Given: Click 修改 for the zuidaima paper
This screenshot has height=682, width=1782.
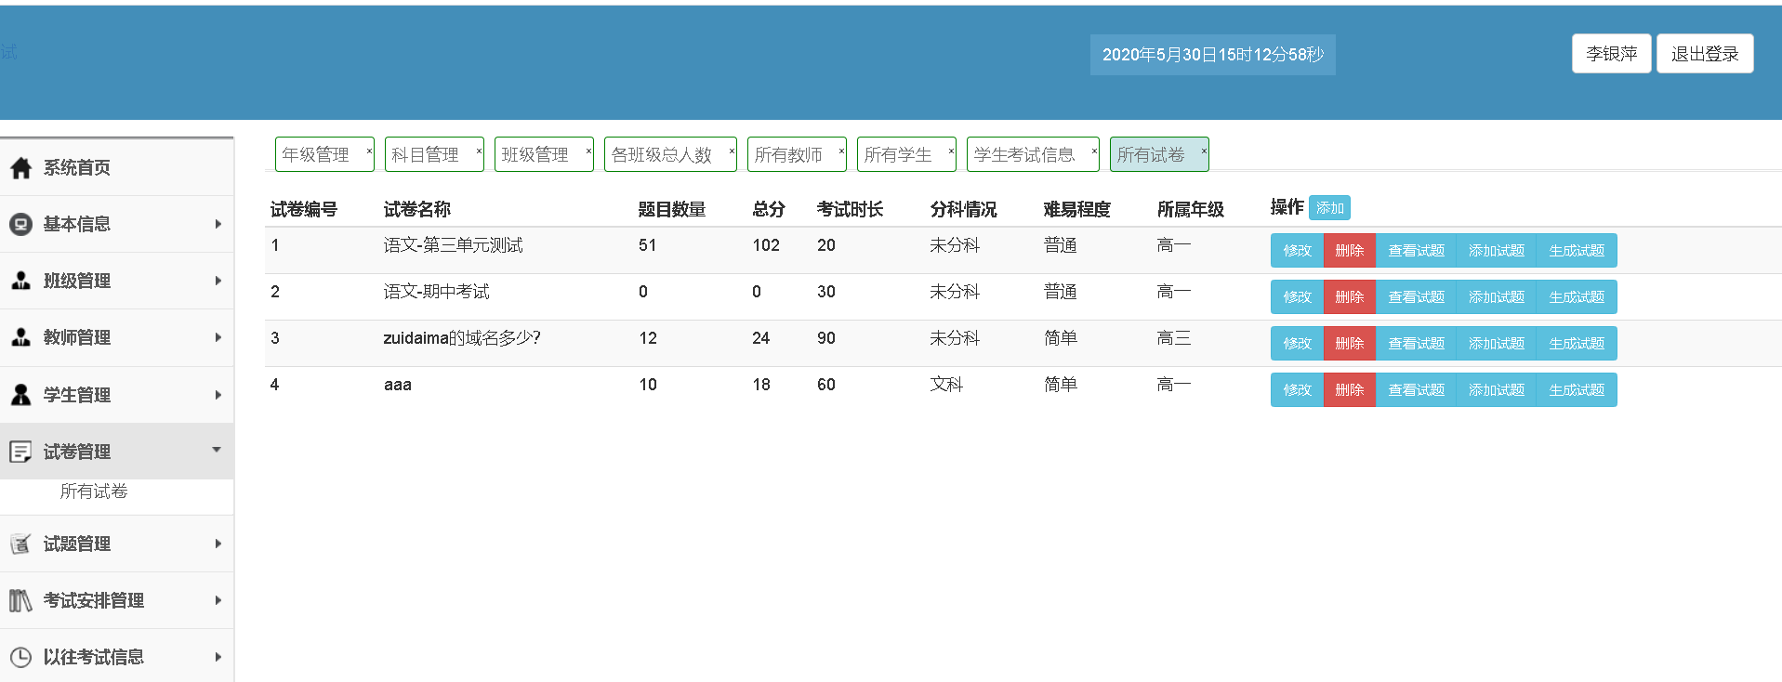Looking at the screenshot, I should pyautogui.click(x=1297, y=344).
